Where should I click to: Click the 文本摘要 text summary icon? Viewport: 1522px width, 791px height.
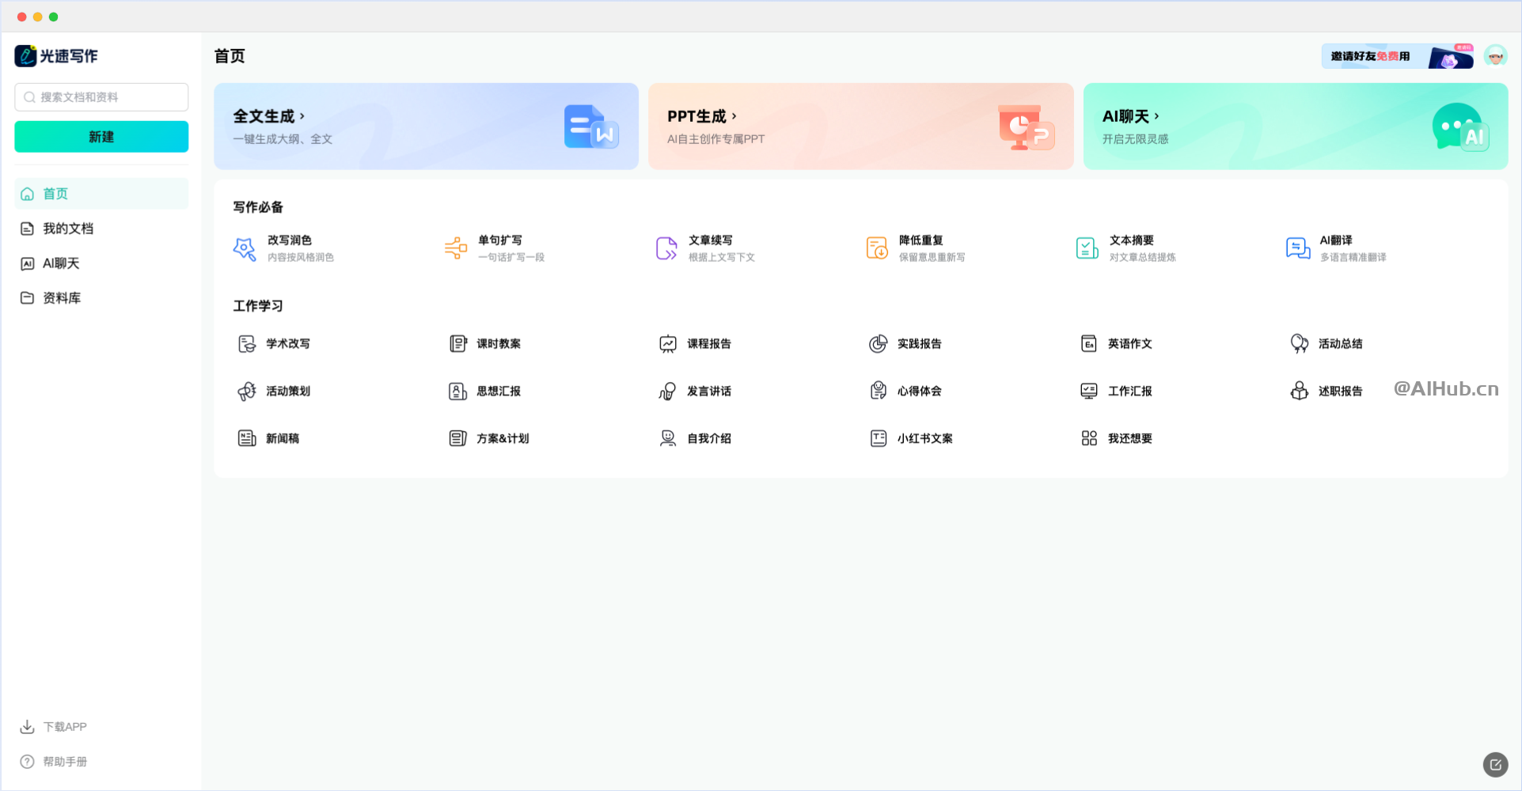(1087, 248)
